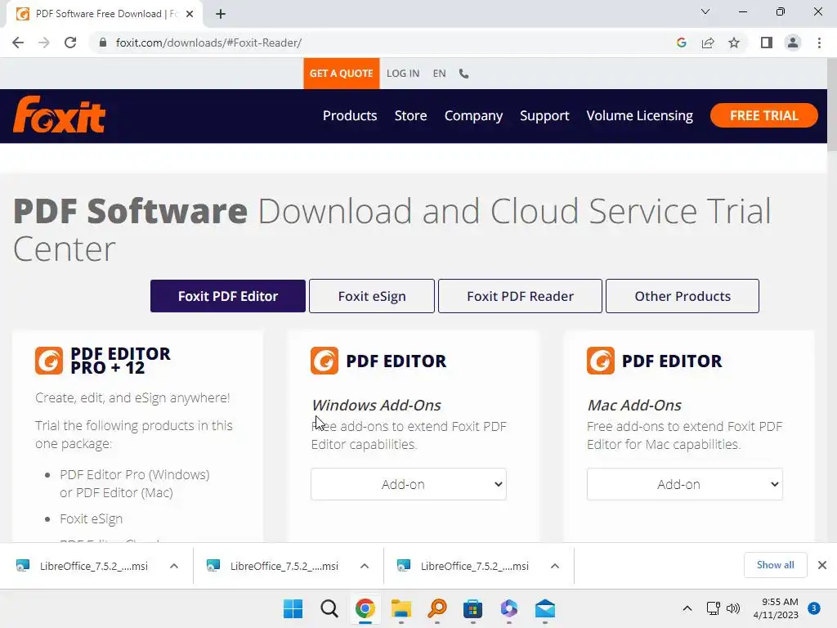Image resolution: width=837 pixels, height=628 pixels.
Task: Show hidden system tray icons chevron
Action: (x=687, y=608)
